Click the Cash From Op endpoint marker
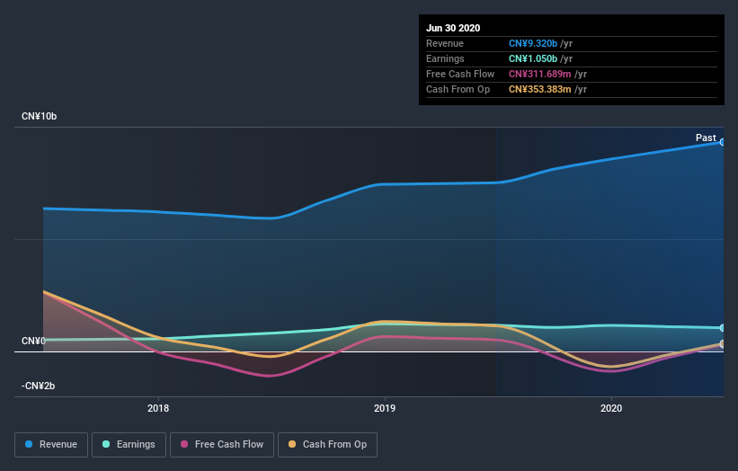 [722, 343]
